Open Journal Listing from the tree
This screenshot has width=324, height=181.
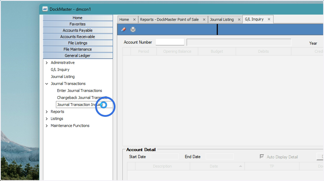point(63,77)
